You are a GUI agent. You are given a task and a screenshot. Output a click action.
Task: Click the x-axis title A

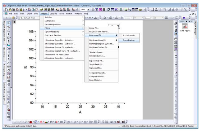coord(80,112)
